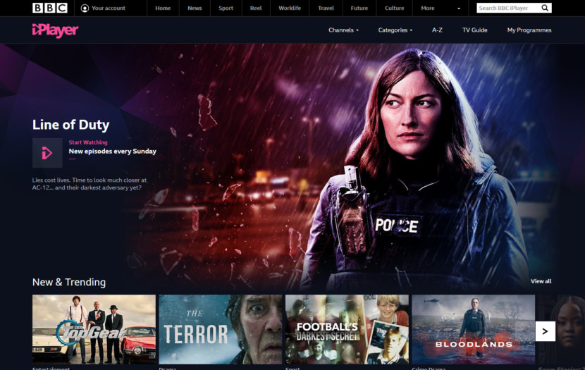Expand the Categories dropdown
The height and width of the screenshot is (370, 585).
(395, 30)
